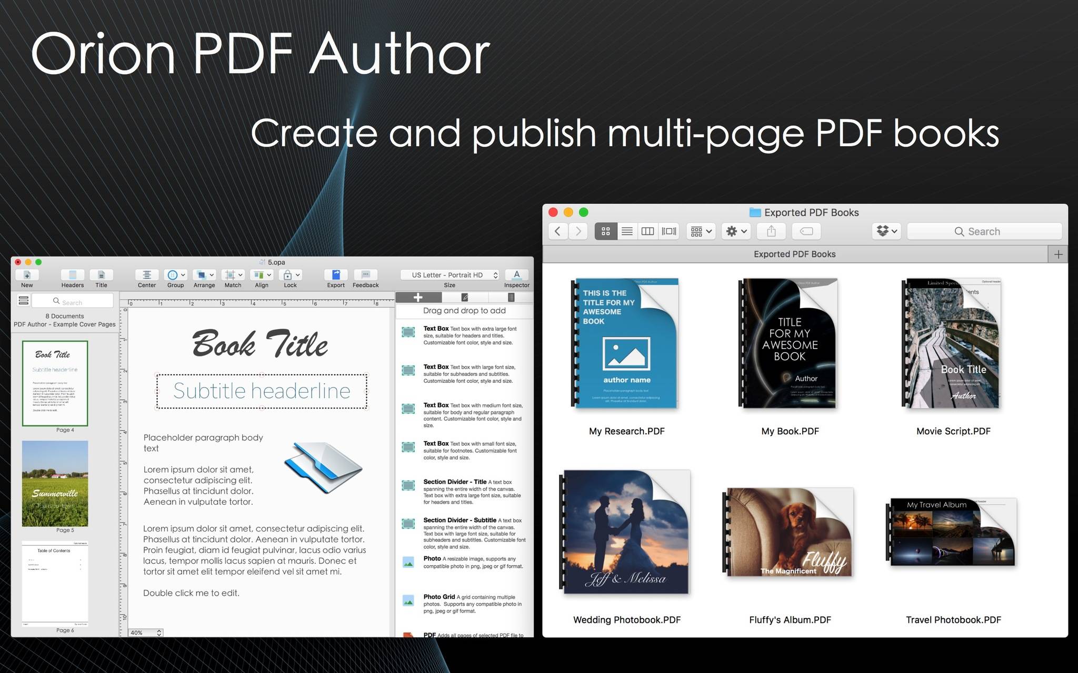Viewport: 1078px width, 673px height.
Task: Click the Arrange toolbar icon
Action: pyautogui.click(x=201, y=275)
